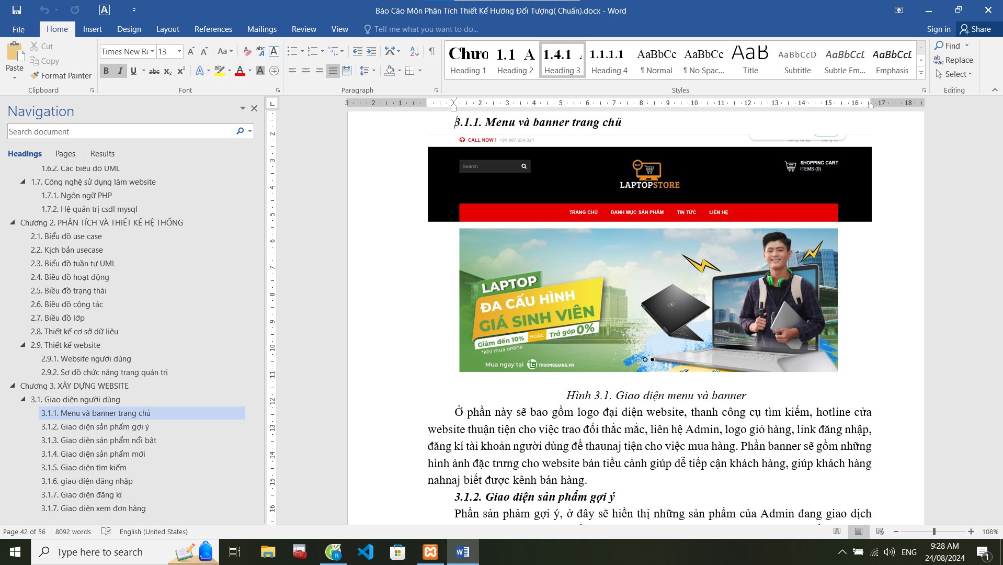
Task: Expand the Styles gallery more button
Action: pos(921,73)
